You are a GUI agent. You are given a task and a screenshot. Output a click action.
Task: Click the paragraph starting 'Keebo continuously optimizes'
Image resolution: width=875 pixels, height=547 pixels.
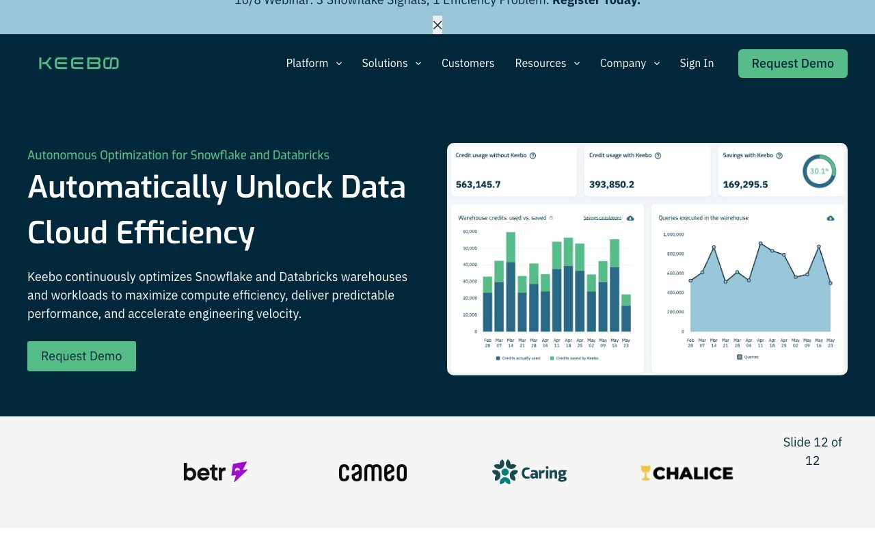pos(217,295)
